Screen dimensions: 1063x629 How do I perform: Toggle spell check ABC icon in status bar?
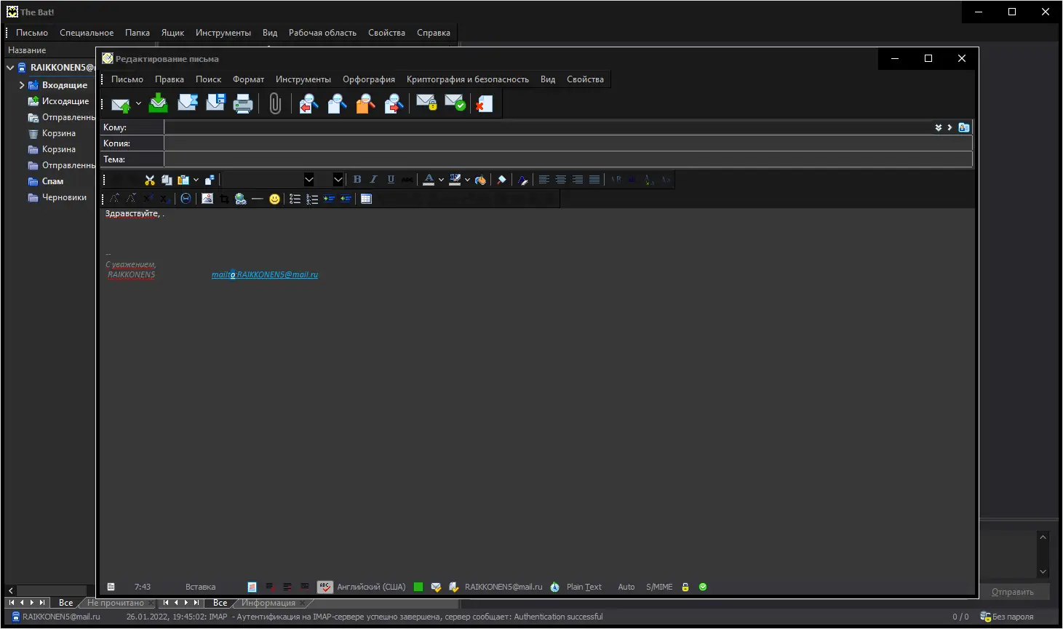325,587
